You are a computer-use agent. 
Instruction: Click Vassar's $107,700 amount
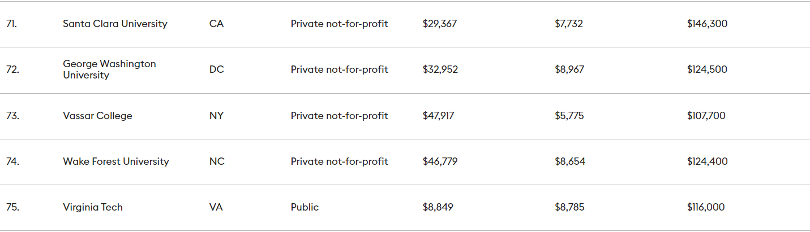pos(706,116)
